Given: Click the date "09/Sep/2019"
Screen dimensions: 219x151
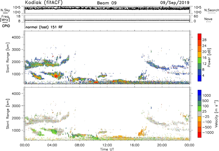Looking at the screenshot, I should pos(175,2).
